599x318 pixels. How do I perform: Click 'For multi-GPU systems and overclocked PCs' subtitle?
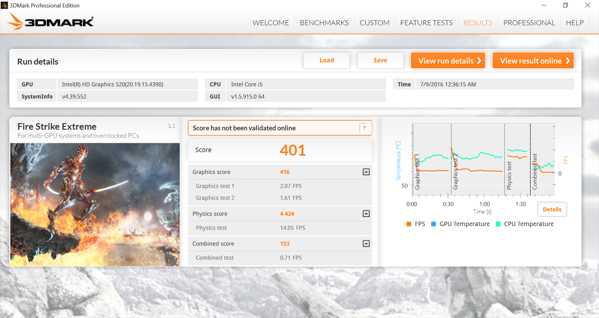pyautogui.click(x=78, y=136)
